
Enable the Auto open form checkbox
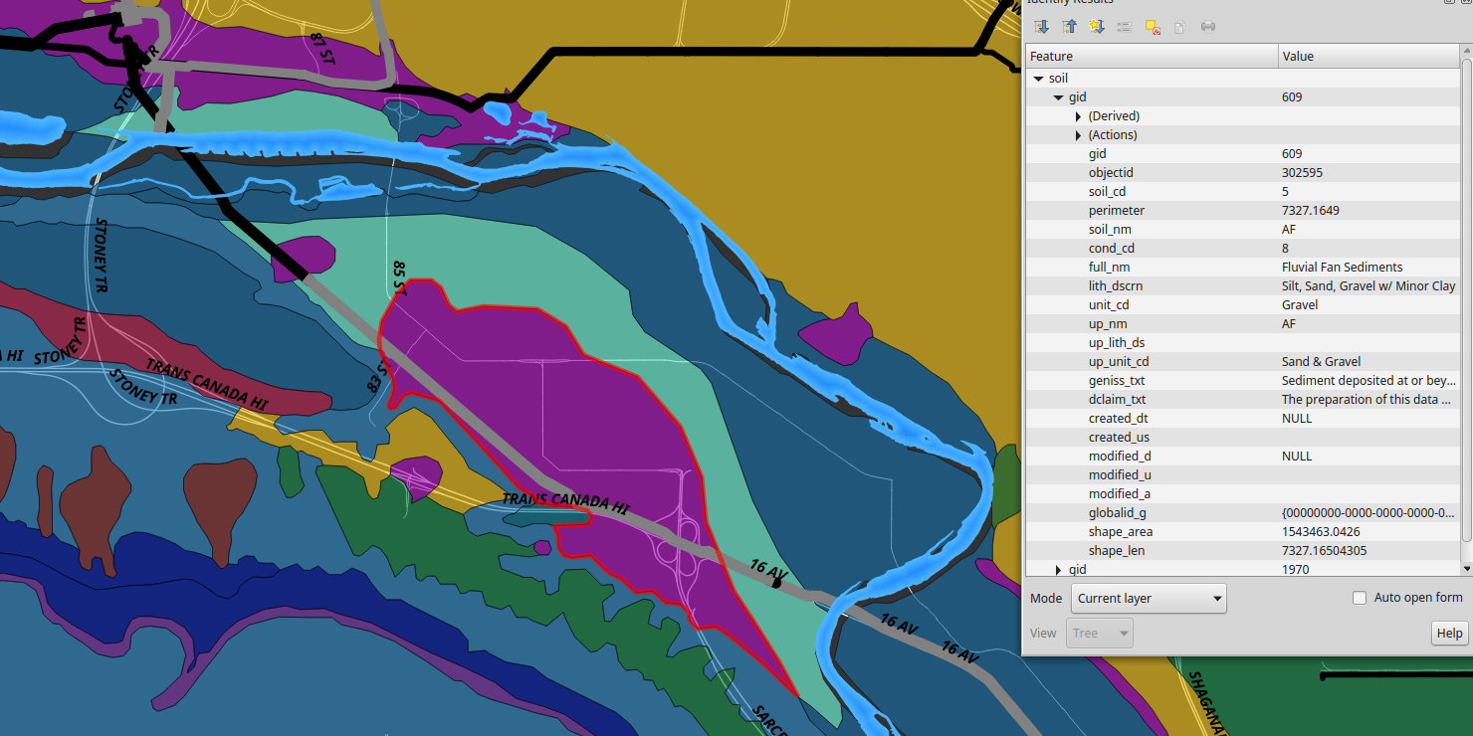pos(1360,598)
